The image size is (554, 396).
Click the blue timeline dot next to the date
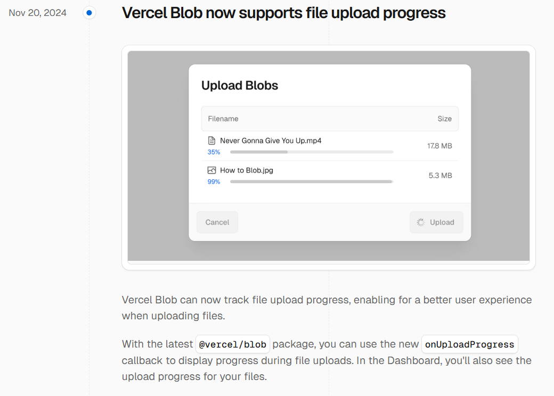tap(89, 13)
